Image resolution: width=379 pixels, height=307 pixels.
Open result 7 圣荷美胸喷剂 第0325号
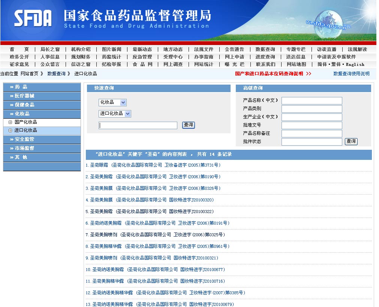[155, 235]
